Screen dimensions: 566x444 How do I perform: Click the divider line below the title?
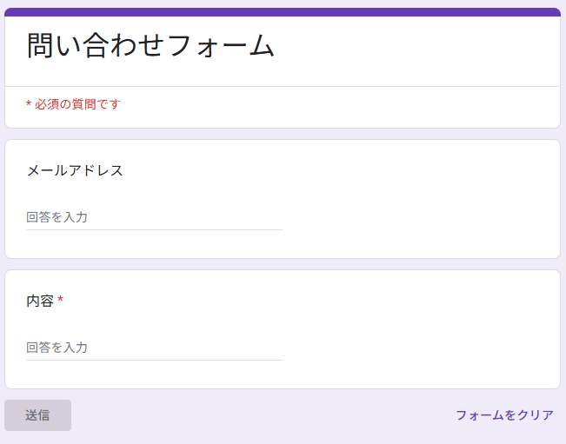(x=283, y=87)
